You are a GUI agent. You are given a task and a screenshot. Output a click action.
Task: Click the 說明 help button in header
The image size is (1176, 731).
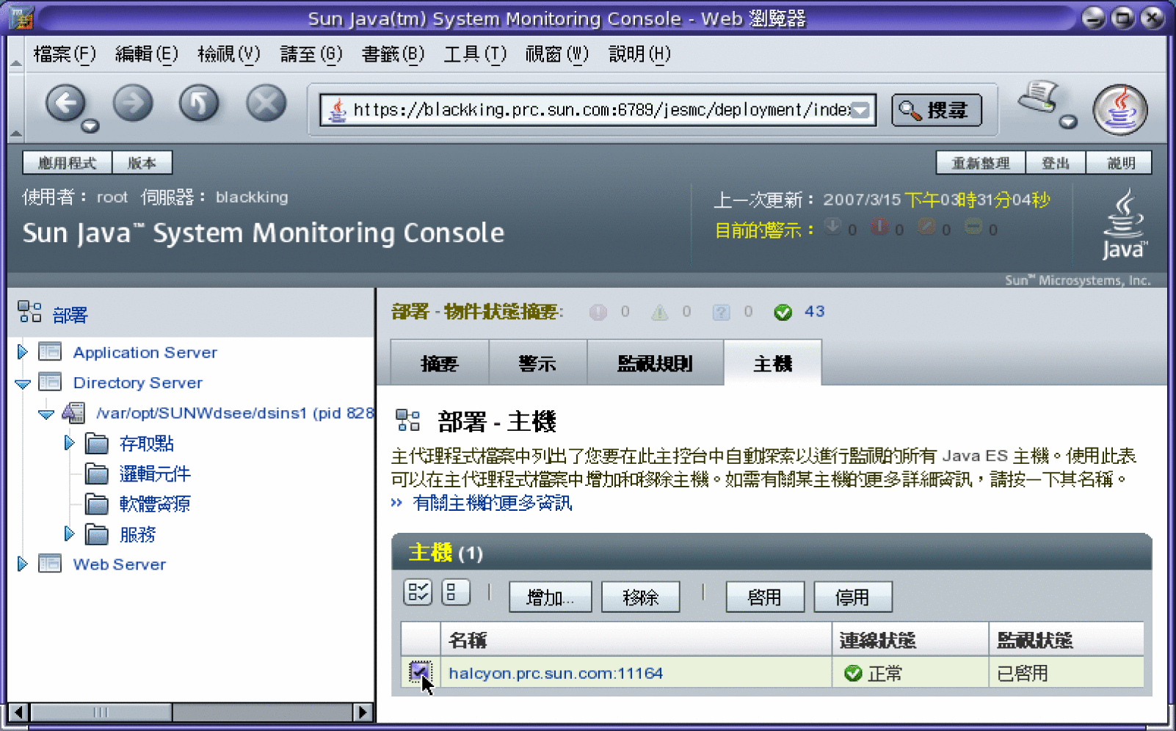click(1119, 163)
